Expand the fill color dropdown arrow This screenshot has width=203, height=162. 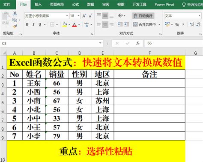tap(69, 25)
